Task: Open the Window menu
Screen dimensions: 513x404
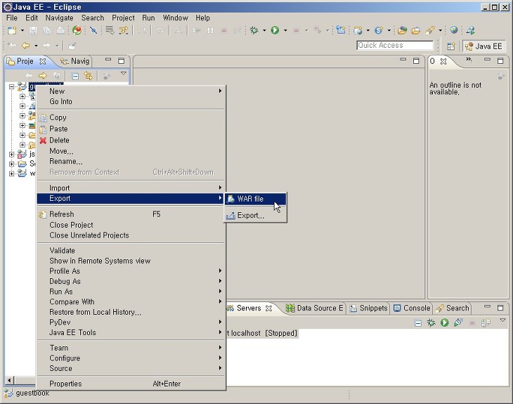Action: pyautogui.click(x=176, y=18)
